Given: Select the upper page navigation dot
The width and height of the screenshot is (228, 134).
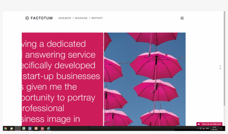Looking at the screenshot, I should 220,66.
